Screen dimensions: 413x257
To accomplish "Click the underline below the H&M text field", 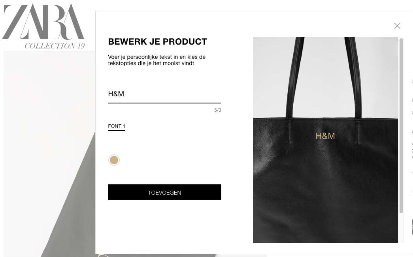I will click(165, 103).
